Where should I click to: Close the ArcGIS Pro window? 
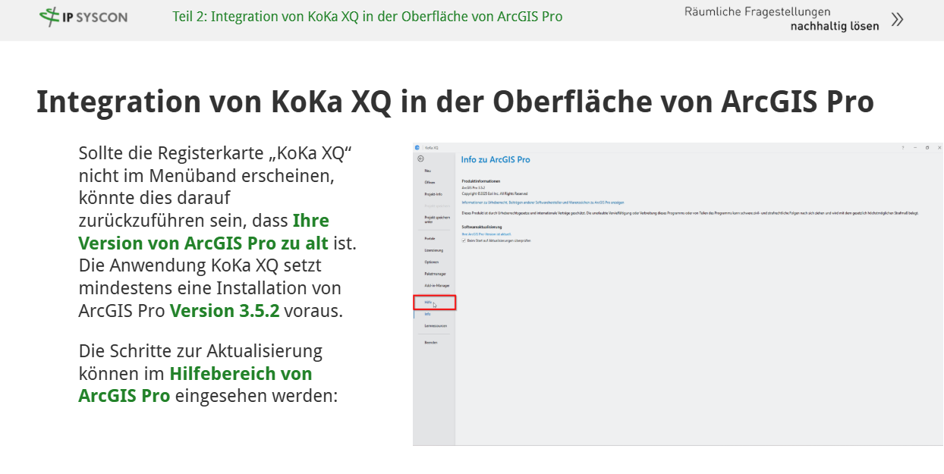pos(939,147)
